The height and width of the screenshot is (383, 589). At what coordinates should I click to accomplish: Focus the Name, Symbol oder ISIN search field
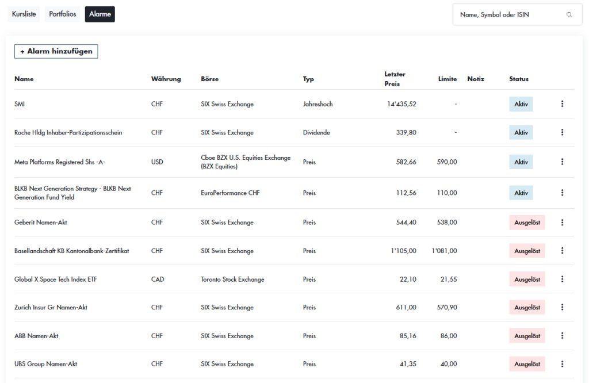517,14
